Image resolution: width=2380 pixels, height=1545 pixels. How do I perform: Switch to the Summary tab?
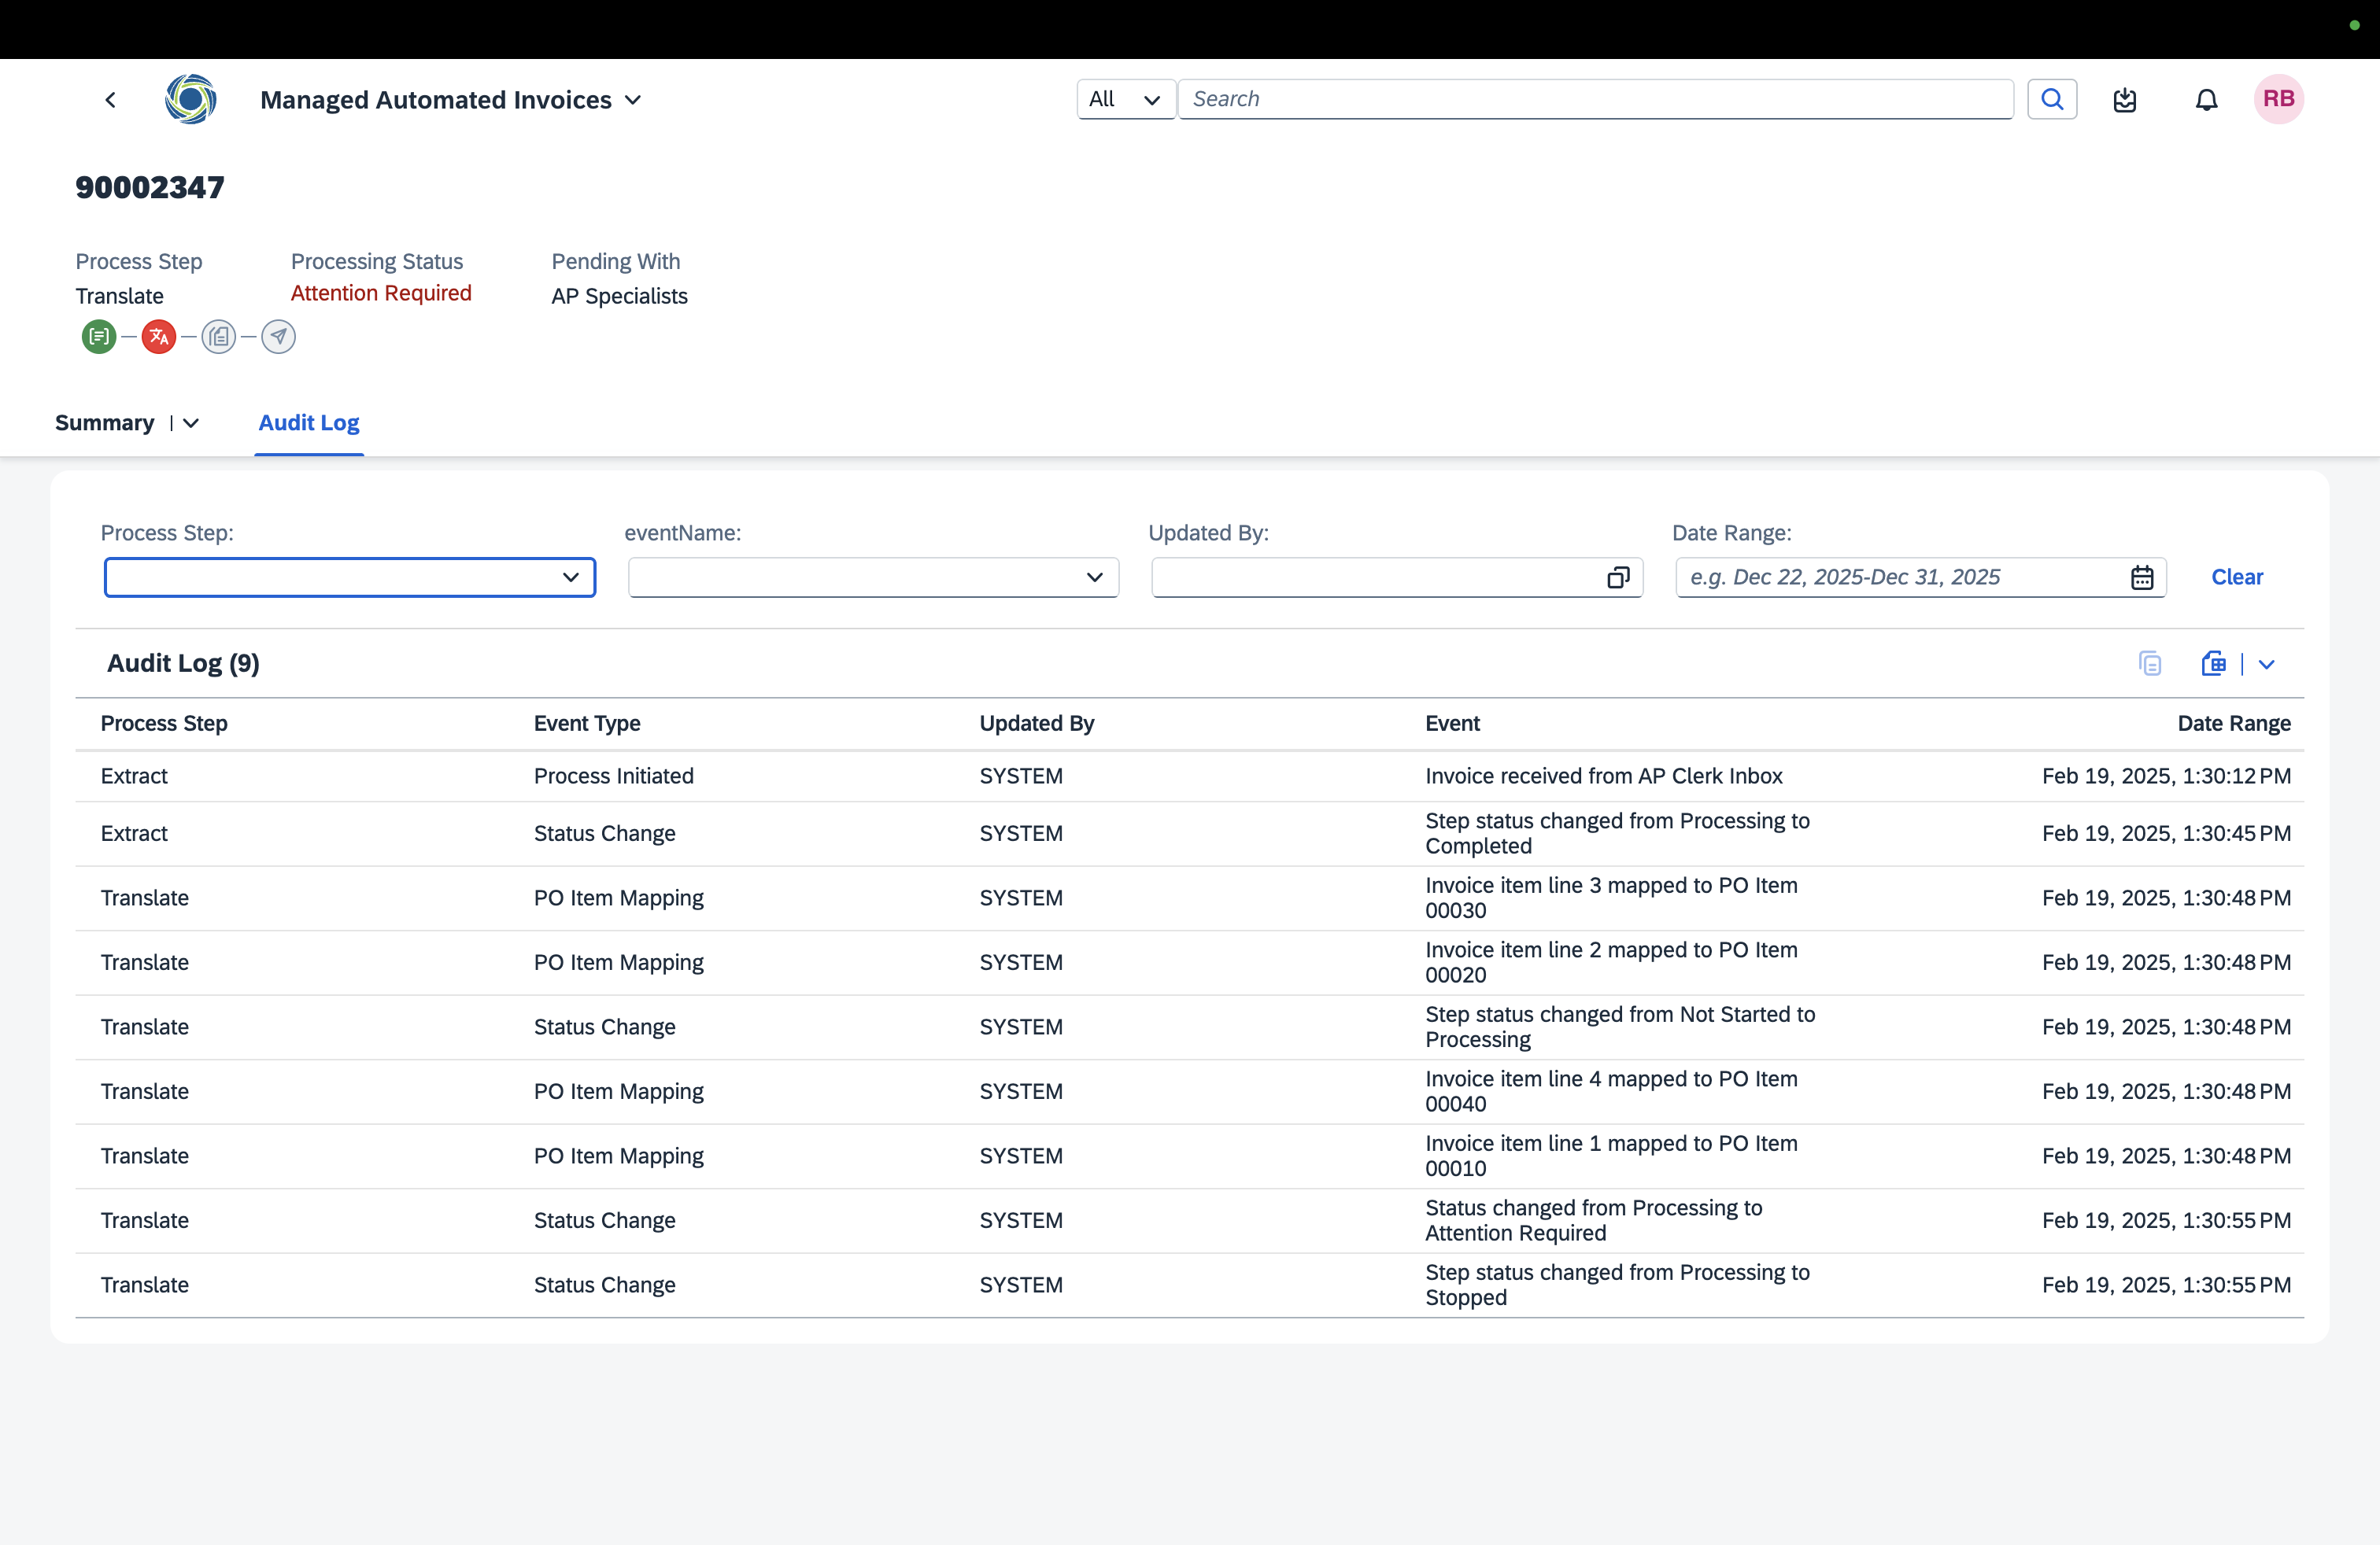(104, 422)
